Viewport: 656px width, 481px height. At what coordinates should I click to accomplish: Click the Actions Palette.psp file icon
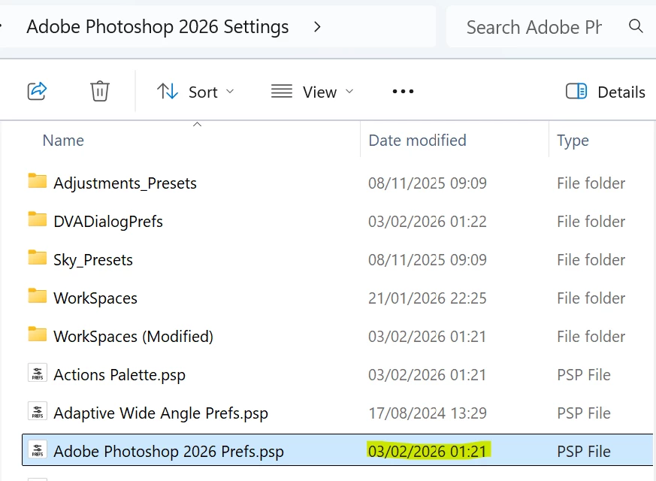point(38,373)
